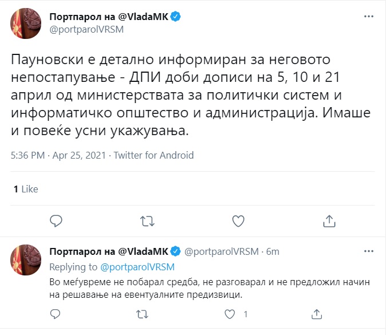Open Twitter for Android source link
Viewport: 388px width, 335px height.
tap(154, 155)
